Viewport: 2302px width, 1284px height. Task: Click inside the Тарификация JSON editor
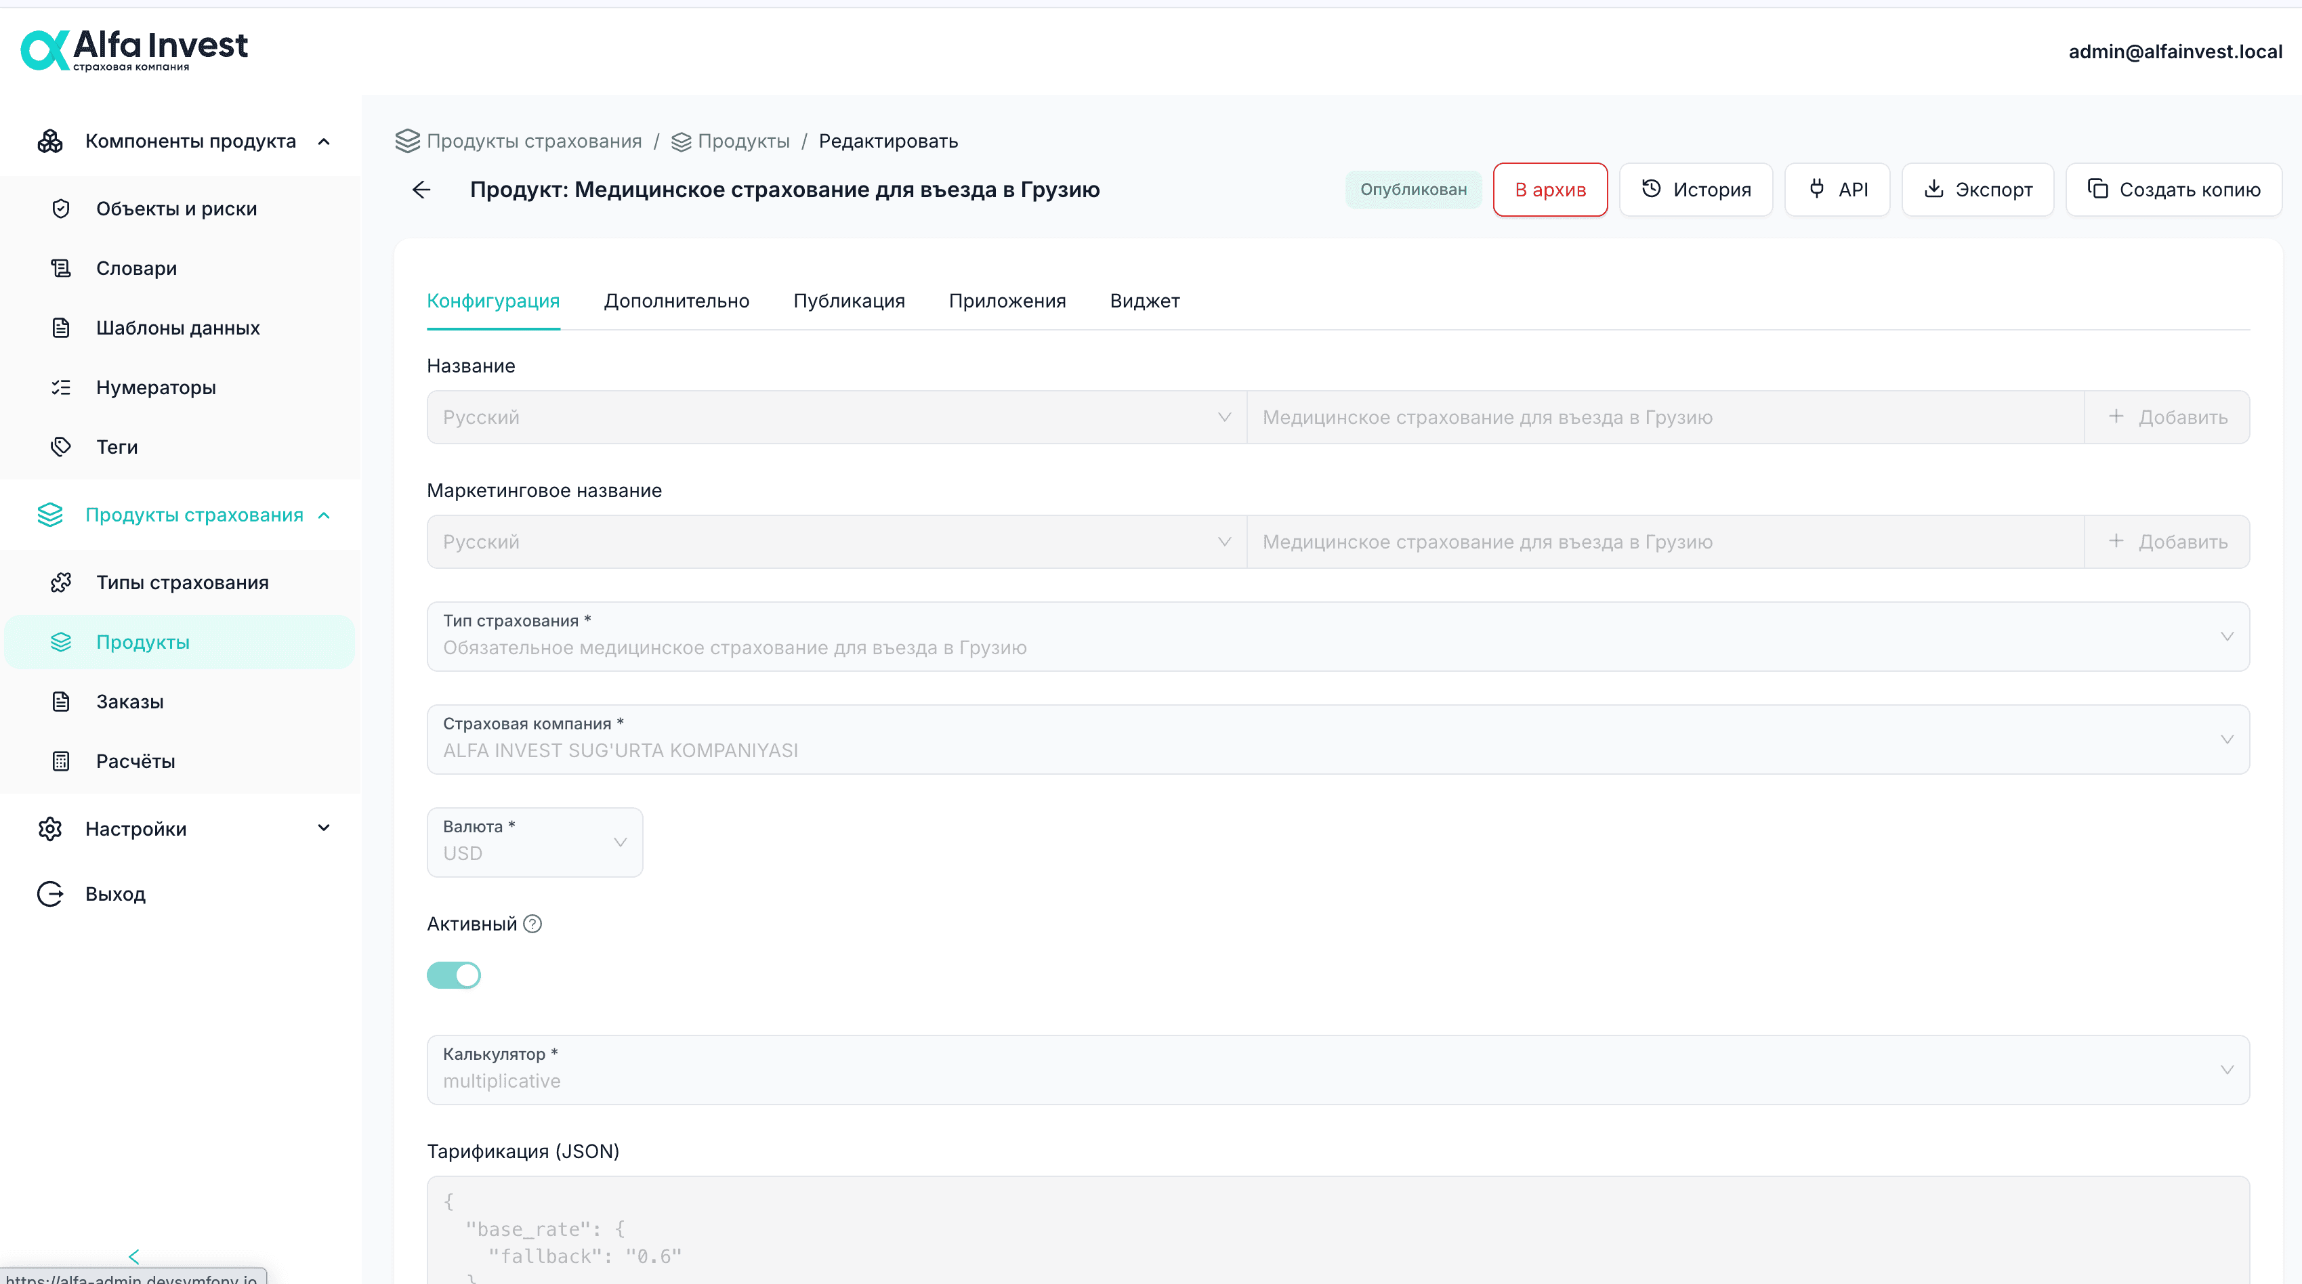click(x=1338, y=1230)
